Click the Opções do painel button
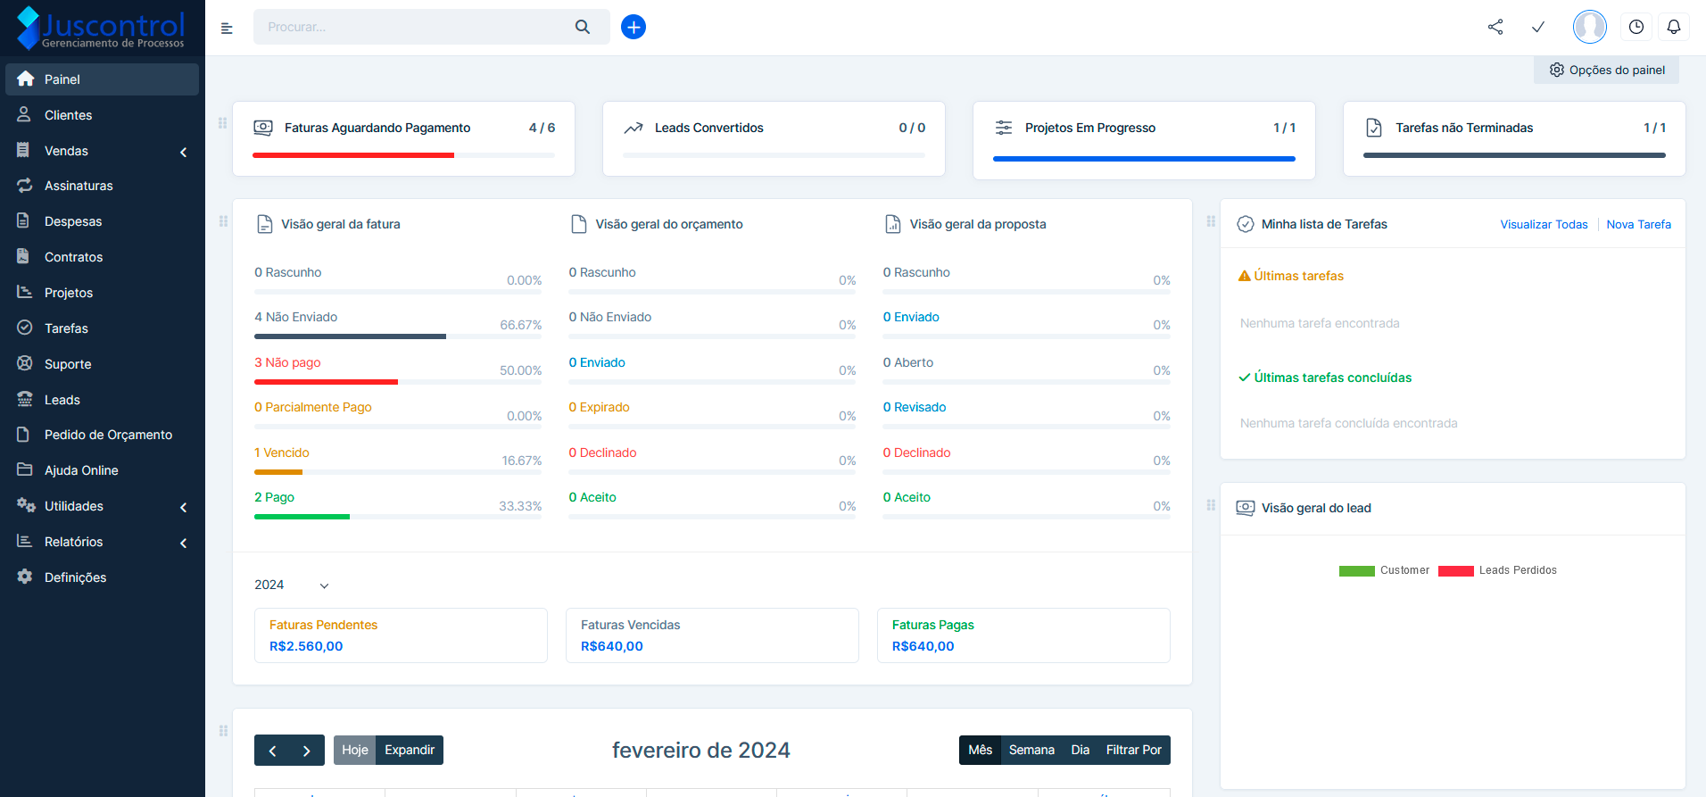The width and height of the screenshot is (1706, 797). click(1606, 70)
